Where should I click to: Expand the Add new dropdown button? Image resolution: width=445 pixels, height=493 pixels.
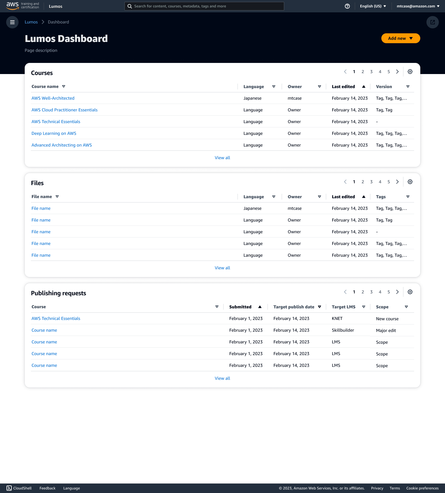401,38
